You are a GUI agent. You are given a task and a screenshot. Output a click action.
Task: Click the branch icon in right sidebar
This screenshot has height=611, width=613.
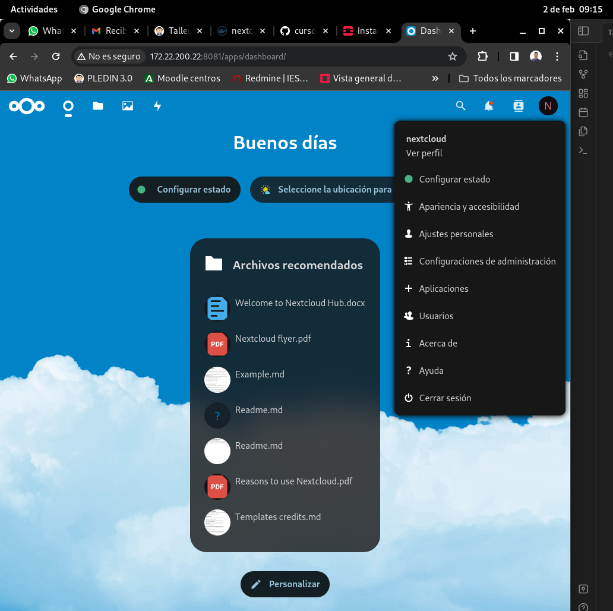tap(583, 74)
